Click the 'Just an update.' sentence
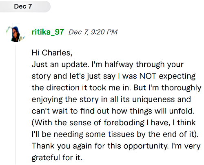204x165 pixels. tap(60, 65)
